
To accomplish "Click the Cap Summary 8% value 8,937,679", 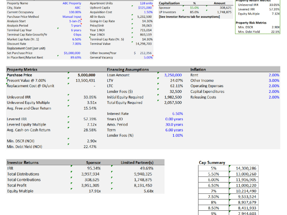I will [x=247, y=203].
